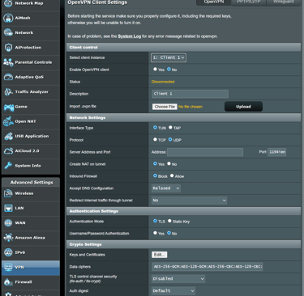The height and width of the screenshot is (296, 304).
Task: Open Traffic Analyzer menu item
Action: [x=32, y=92]
